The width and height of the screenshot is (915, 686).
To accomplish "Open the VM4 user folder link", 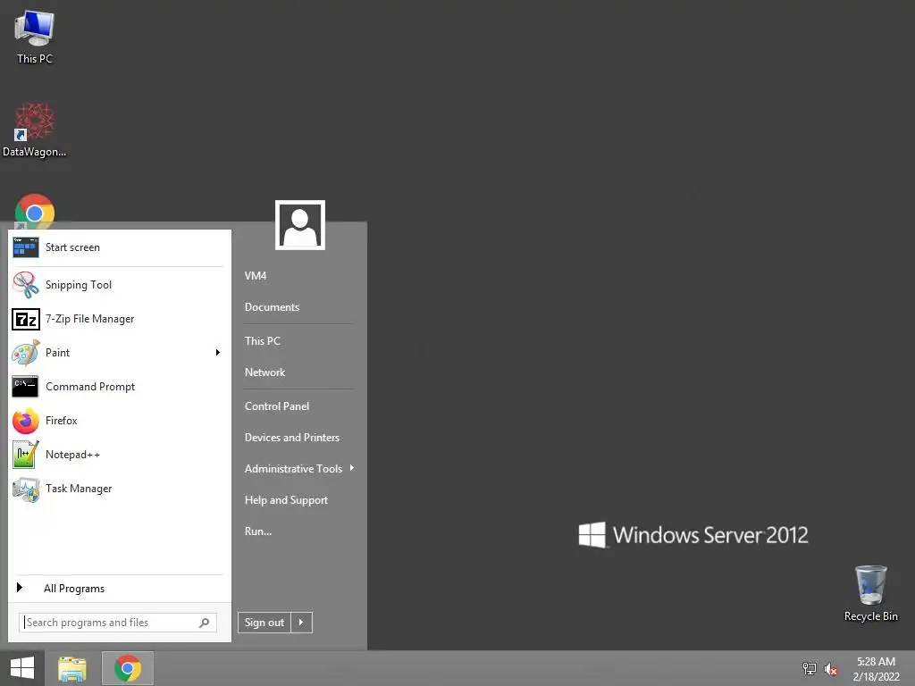I will tap(255, 275).
